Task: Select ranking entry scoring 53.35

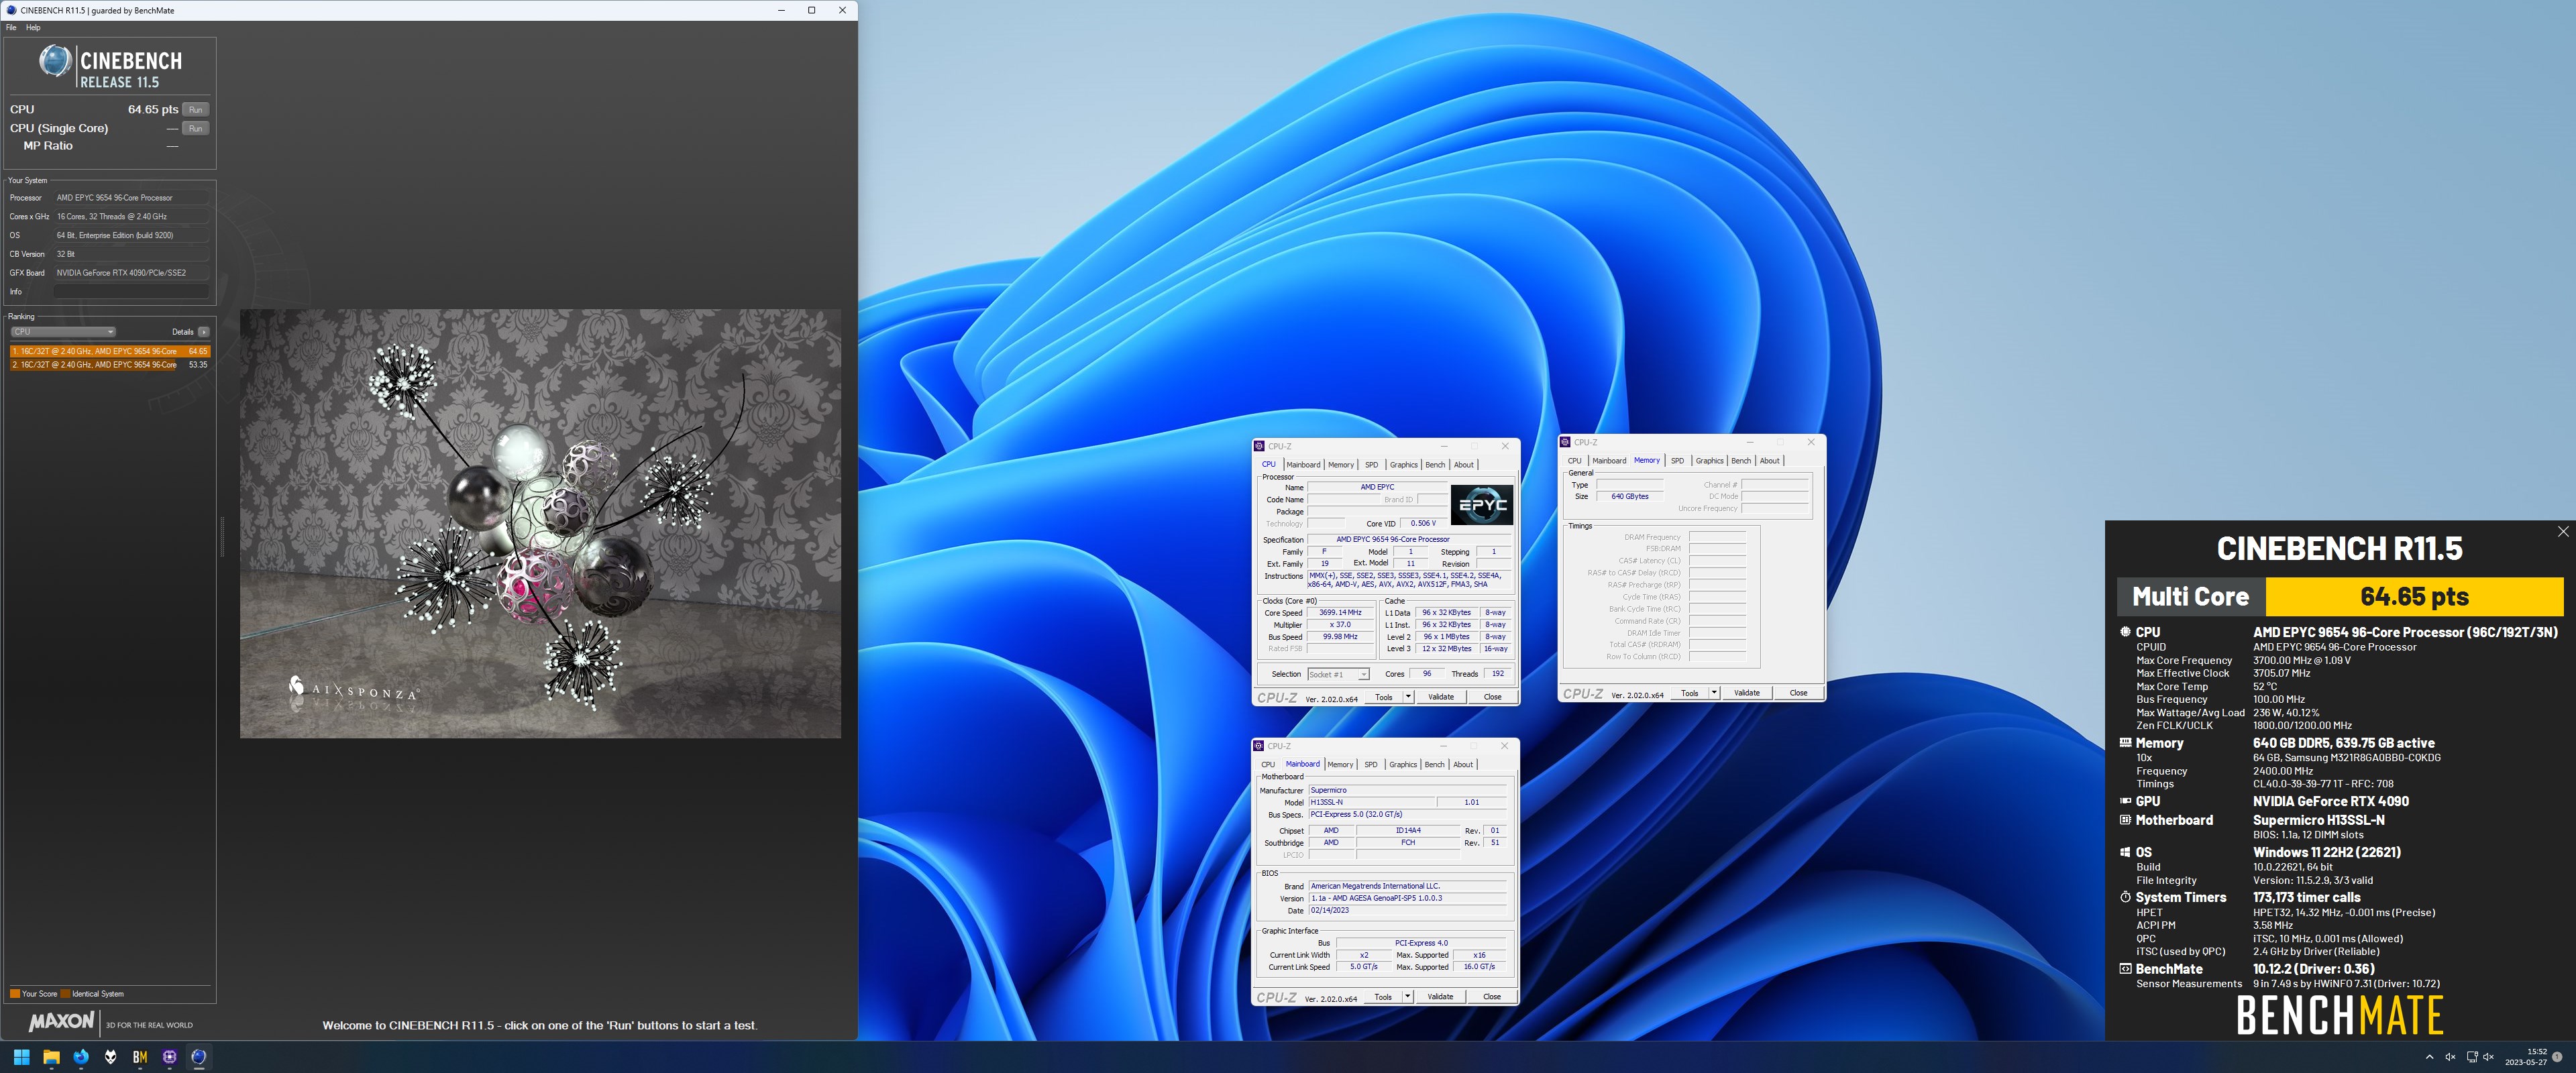Action: pyautogui.click(x=110, y=364)
